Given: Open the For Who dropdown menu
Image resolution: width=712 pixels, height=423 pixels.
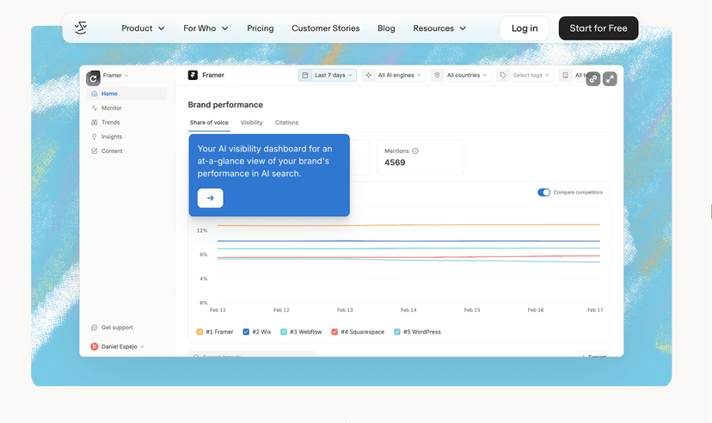Looking at the screenshot, I should 206,28.
